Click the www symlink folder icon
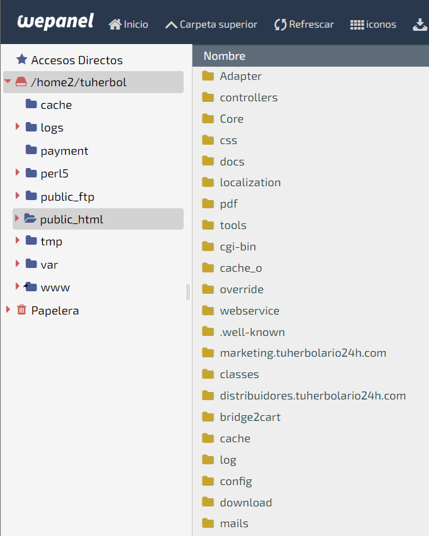The height and width of the screenshot is (536, 429). [x=30, y=287]
